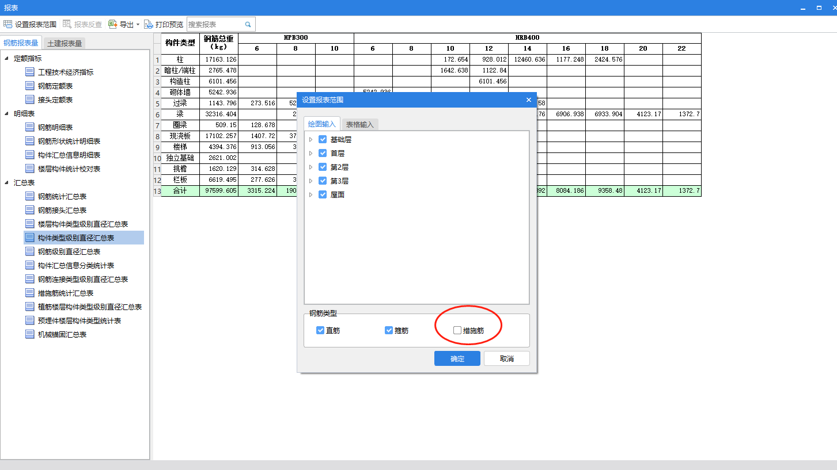Open the 预埋件楼层构件类型统计表 report icon

(x=30, y=320)
